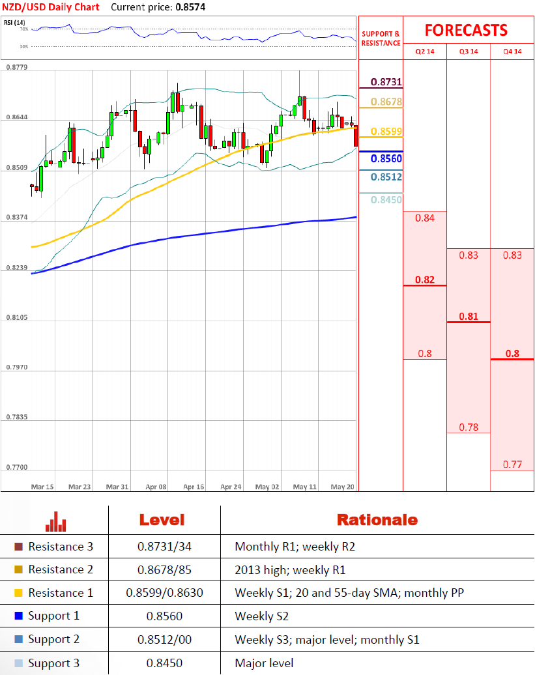Click the 'Monthly R1; weekly R2' rationale
The image size is (535, 675).
pos(295,547)
